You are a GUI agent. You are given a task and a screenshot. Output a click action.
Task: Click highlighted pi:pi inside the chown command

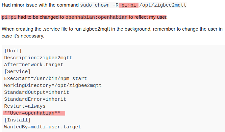tap(129, 5)
